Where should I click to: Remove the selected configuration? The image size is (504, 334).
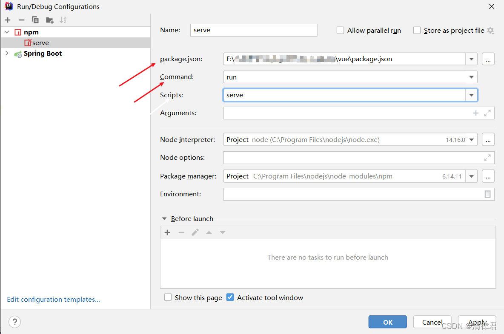click(22, 20)
